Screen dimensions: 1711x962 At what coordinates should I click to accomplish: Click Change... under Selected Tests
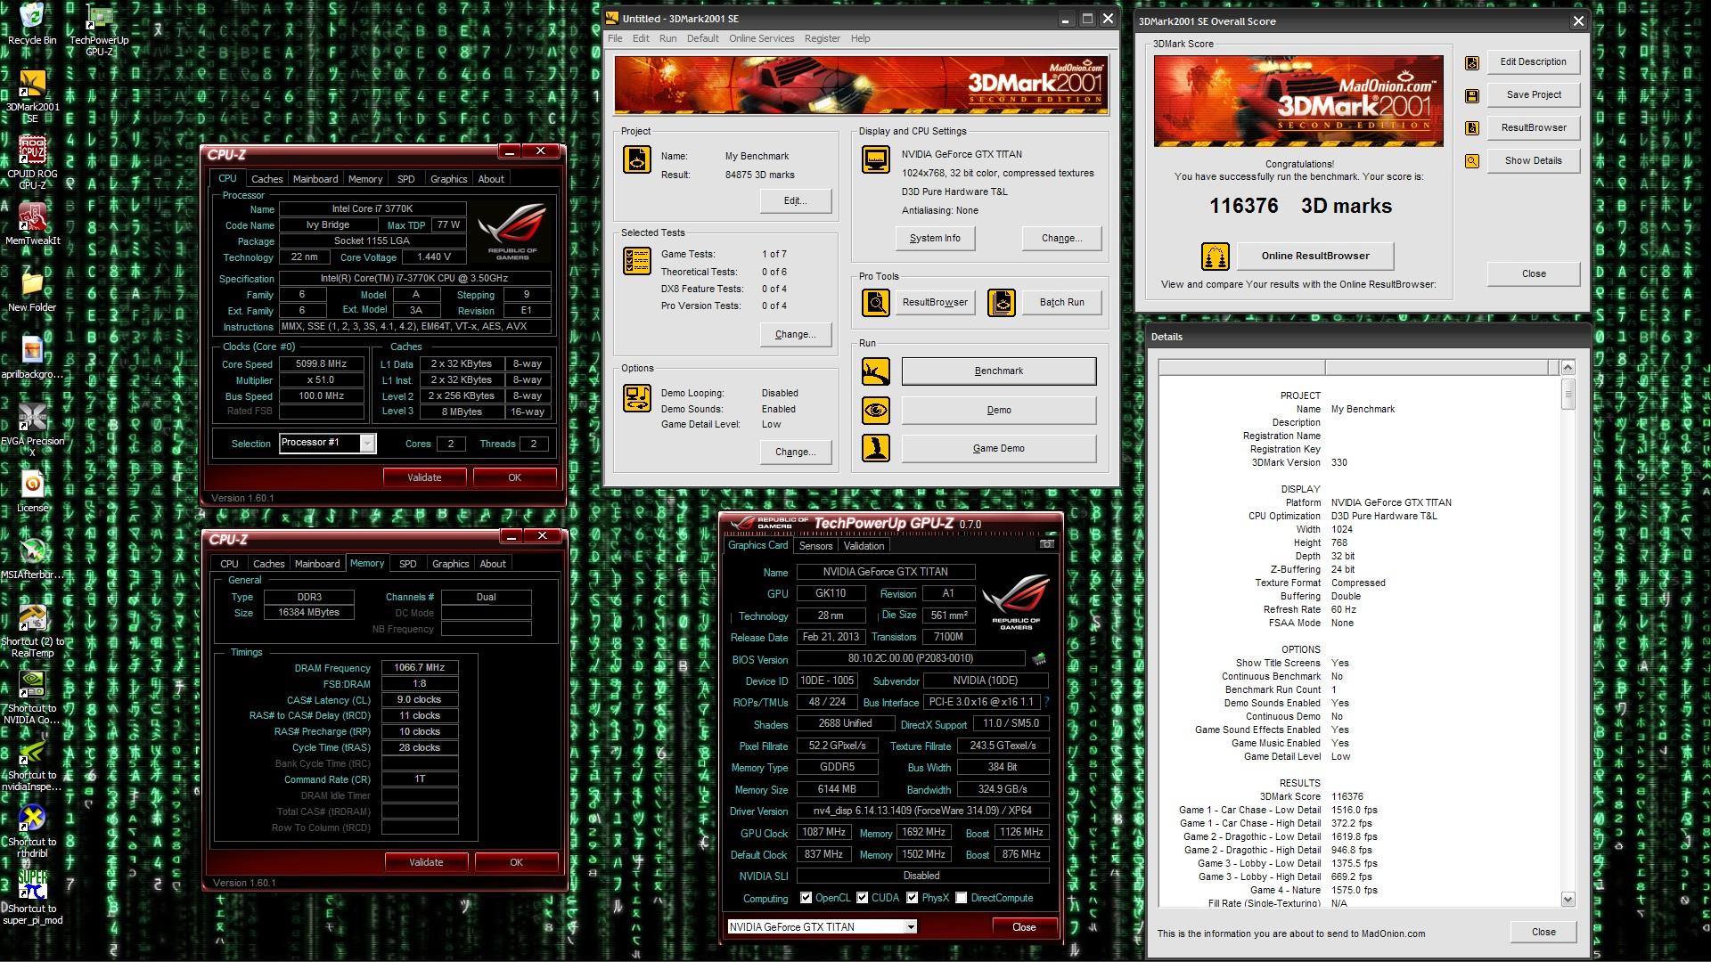795,334
